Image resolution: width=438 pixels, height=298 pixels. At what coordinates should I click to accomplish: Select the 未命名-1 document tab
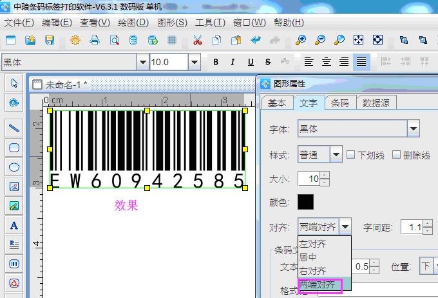pyautogui.click(x=60, y=84)
